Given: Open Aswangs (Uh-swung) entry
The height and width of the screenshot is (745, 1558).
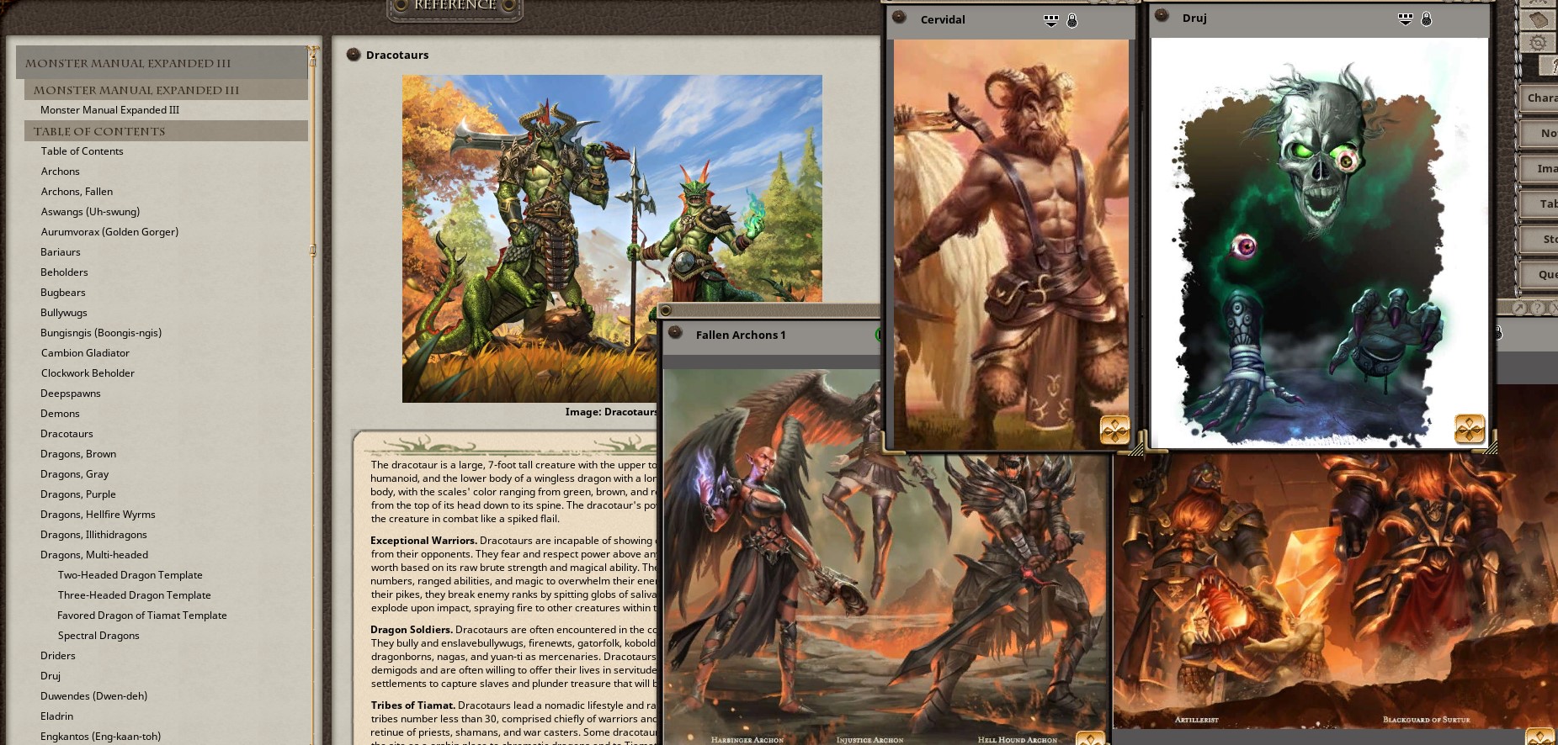Looking at the screenshot, I should point(90,212).
